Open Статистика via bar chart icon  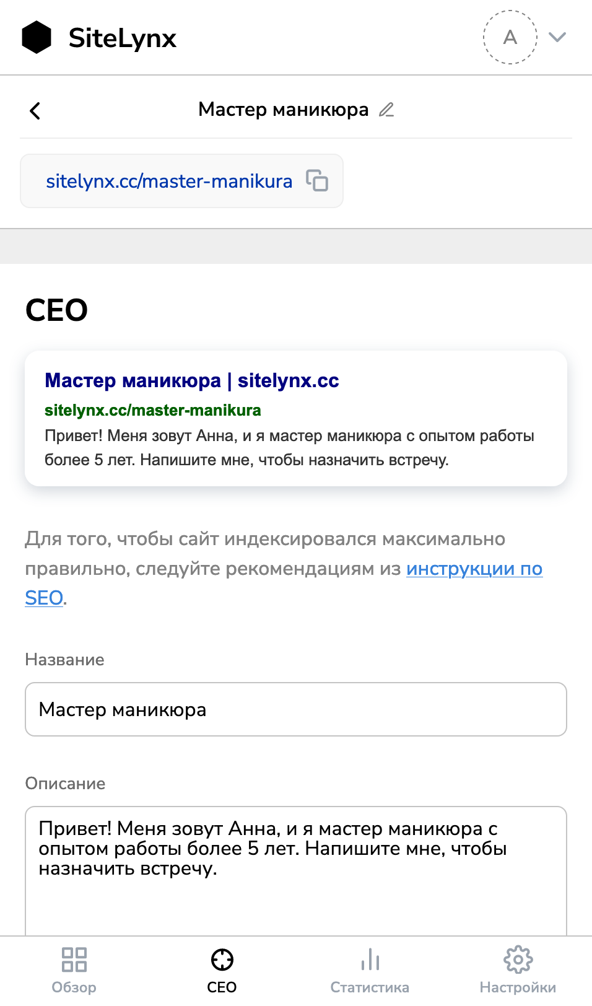click(x=370, y=960)
